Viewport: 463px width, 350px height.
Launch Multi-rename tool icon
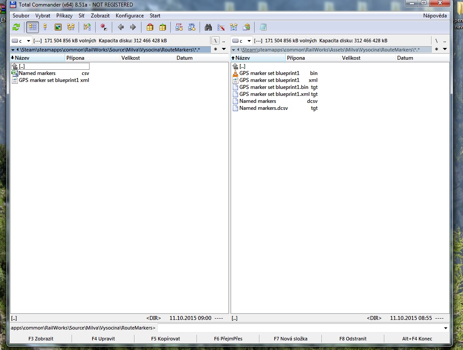pyautogui.click(x=221, y=27)
